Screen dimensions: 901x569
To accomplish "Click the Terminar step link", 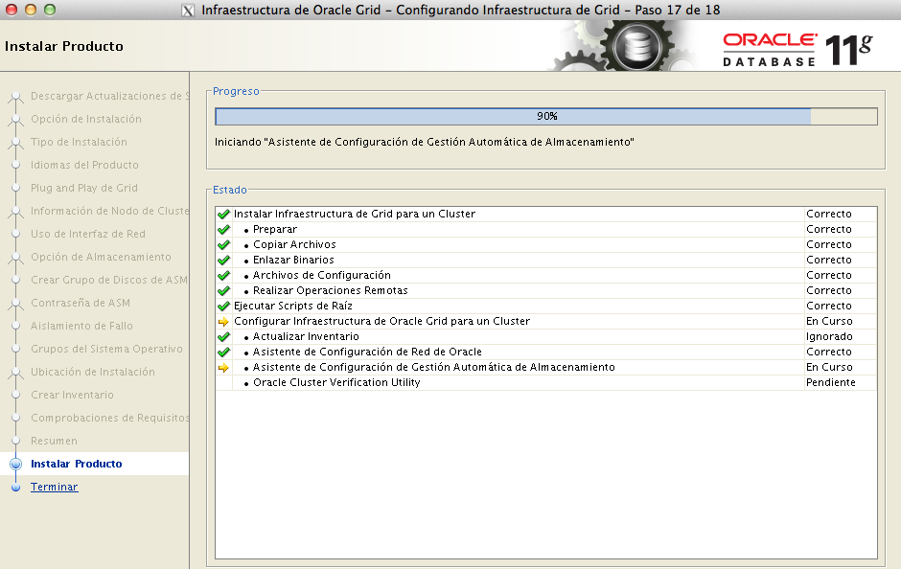I will (x=54, y=487).
